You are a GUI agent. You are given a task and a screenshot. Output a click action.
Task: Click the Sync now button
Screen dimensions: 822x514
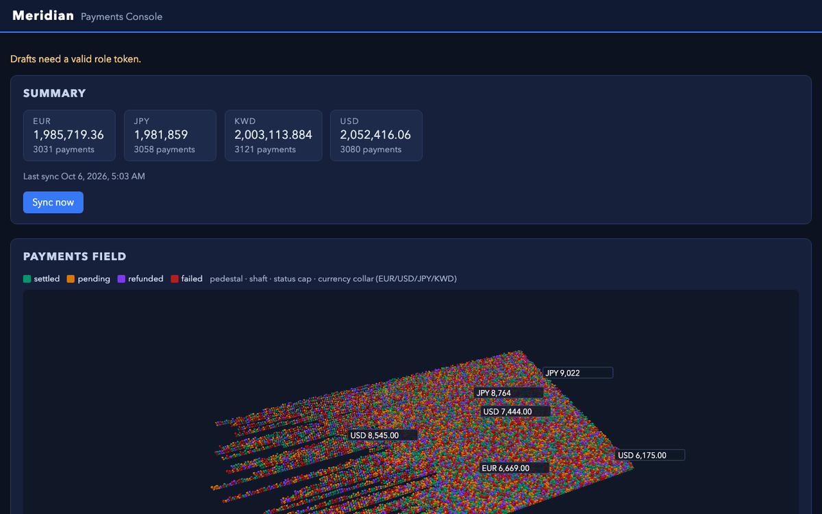click(53, 203)
